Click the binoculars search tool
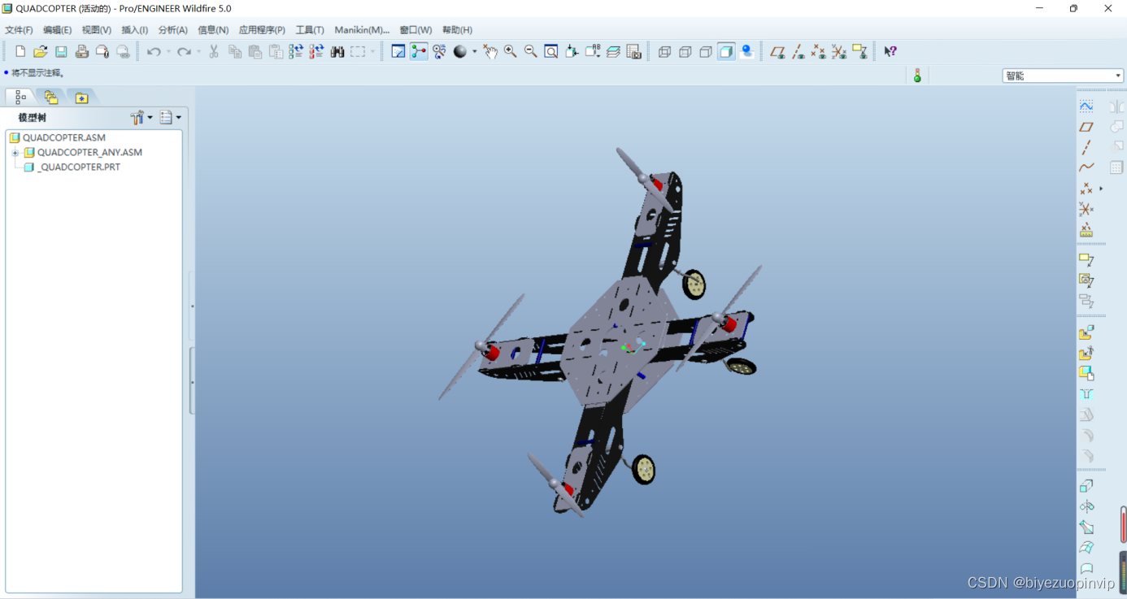 337,51
